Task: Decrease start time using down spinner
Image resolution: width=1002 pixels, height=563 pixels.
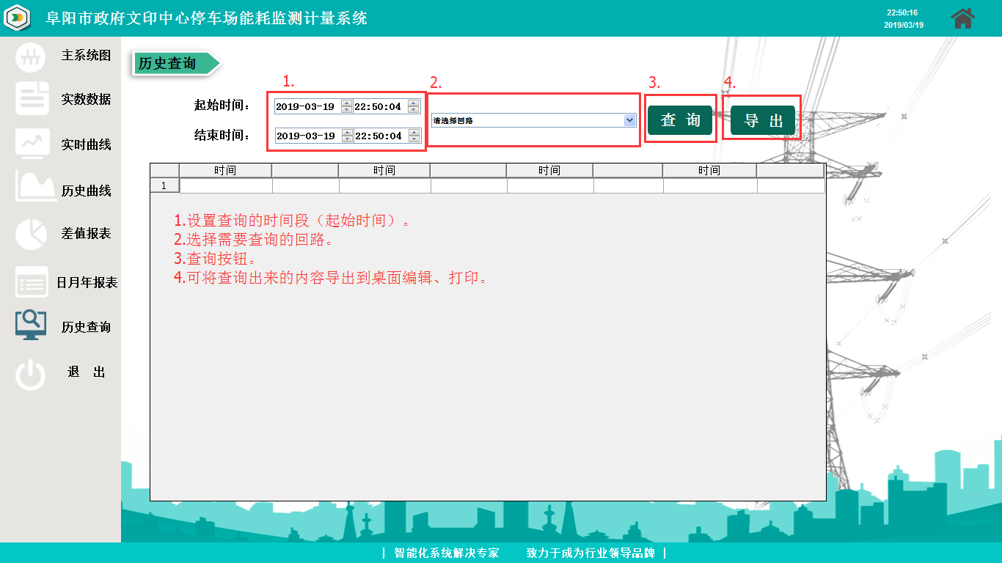Action: pyautogui.click(x=414, y=110)
